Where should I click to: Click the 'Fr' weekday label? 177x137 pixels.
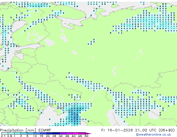pyautogui.click(x=103, y=130)
